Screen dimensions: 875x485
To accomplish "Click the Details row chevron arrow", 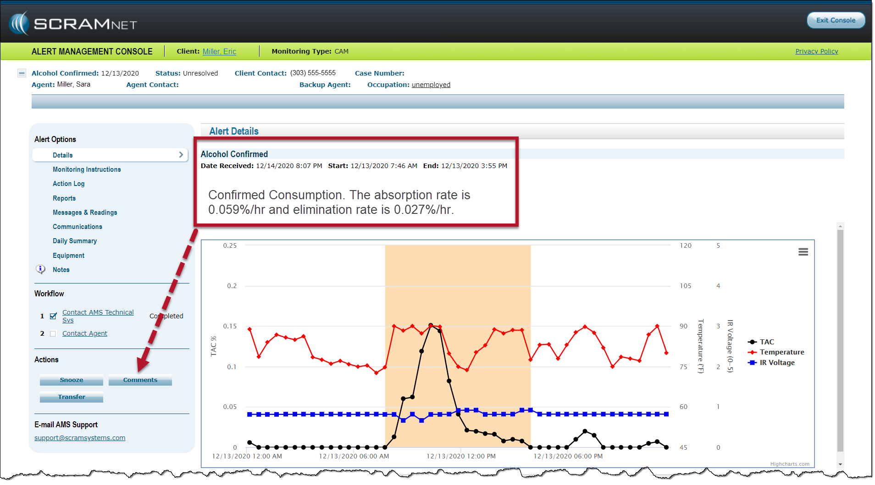I will 181,155.
